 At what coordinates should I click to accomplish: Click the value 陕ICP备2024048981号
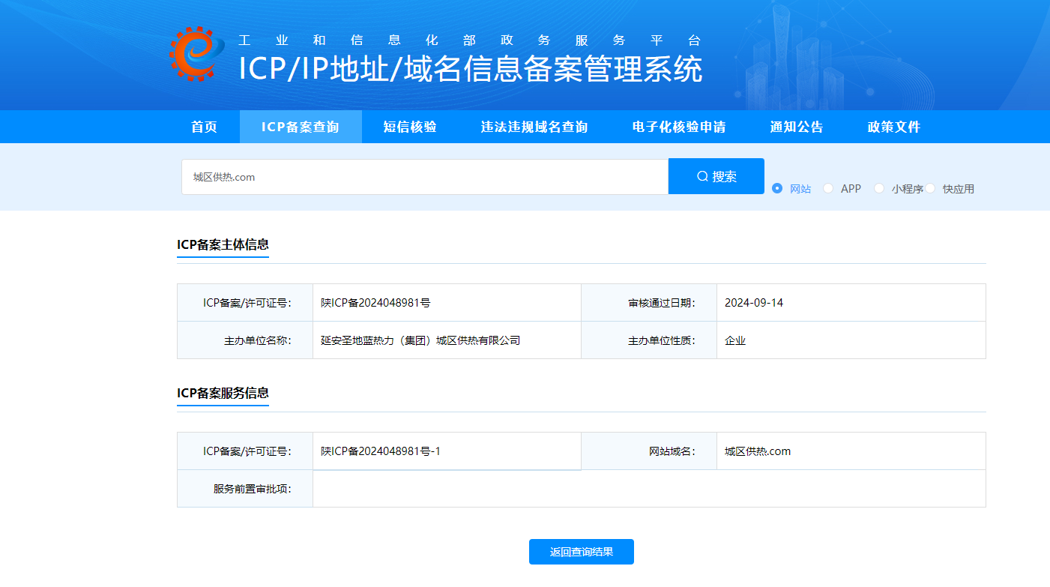coord(375,303)
